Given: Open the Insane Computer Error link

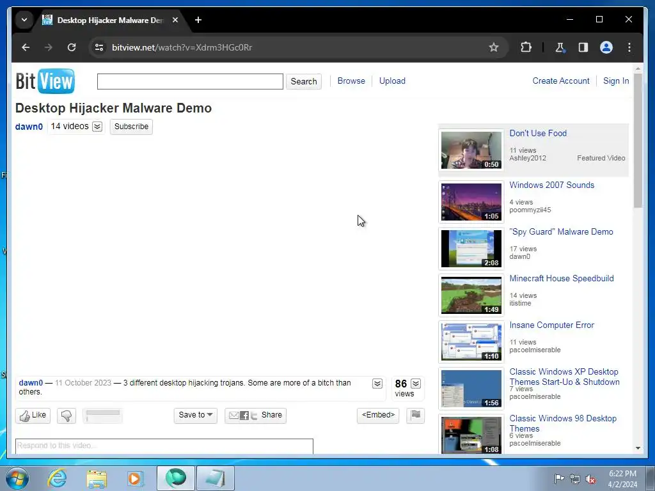Looking at the screenshot, I should (x=551, y=325).
